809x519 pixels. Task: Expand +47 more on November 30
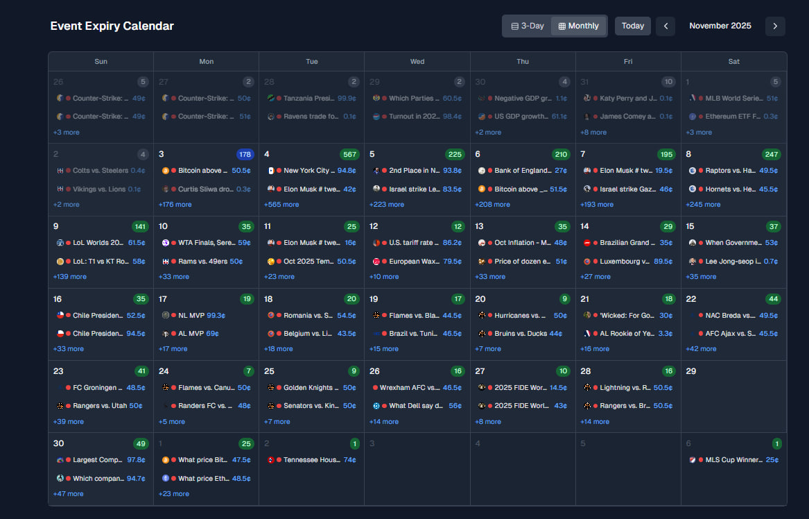(x=68, y=494)
